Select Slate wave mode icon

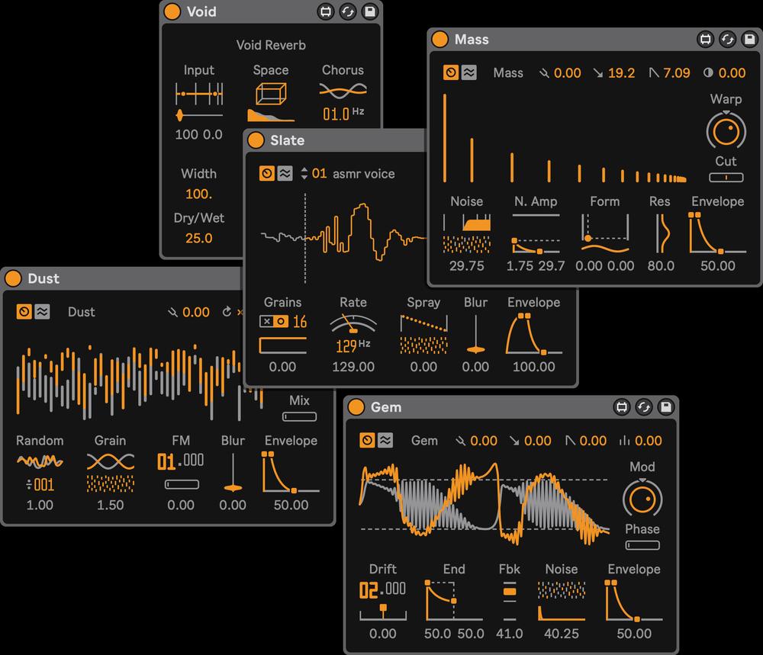(285, 173)
